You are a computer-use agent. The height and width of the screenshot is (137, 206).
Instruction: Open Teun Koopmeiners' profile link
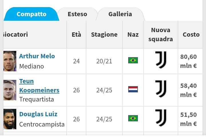tap(39, 86)
